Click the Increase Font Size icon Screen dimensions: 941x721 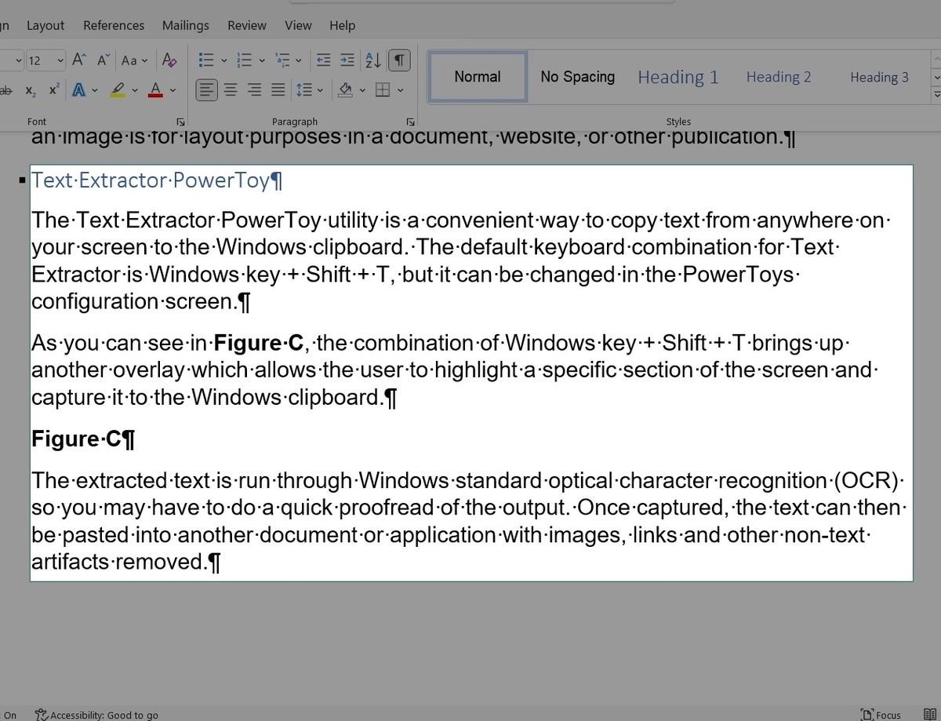point(77,60)
